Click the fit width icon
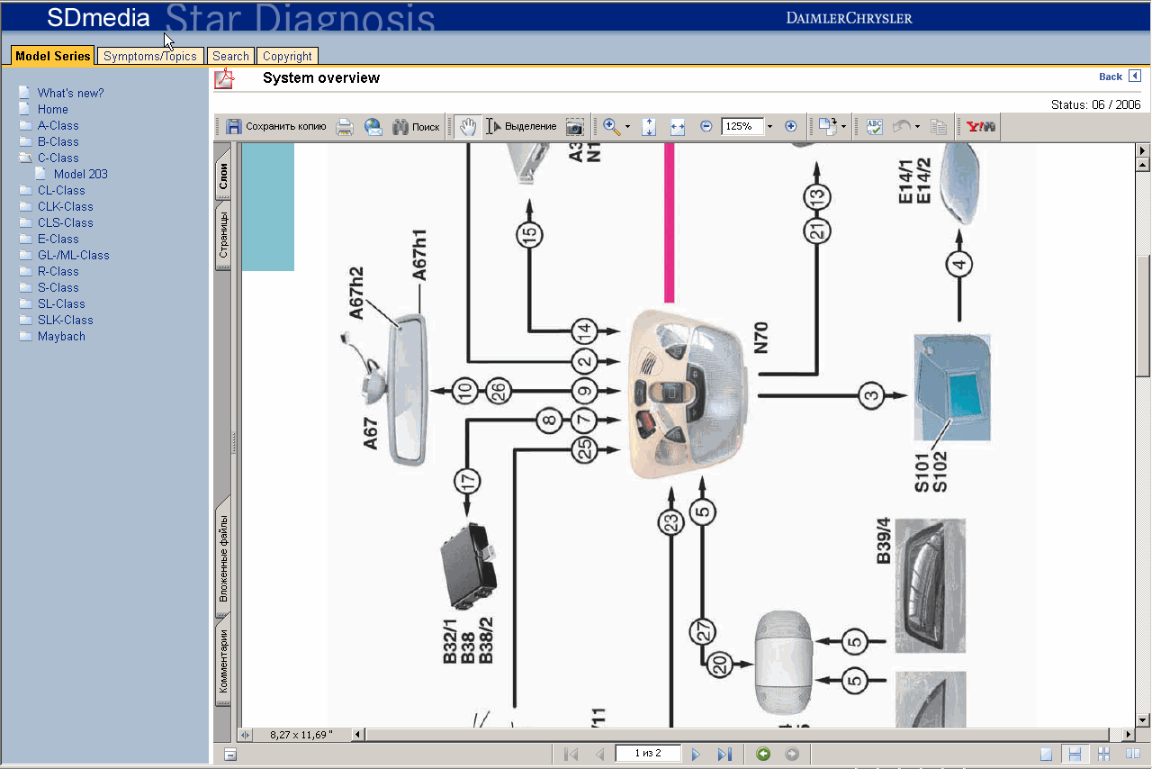Viewport: 1152px width, 769px height. tap(678, 127)
